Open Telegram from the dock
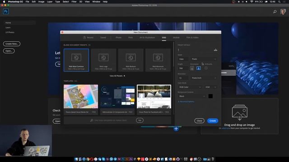Screen dimensions: 289x162 116,159
